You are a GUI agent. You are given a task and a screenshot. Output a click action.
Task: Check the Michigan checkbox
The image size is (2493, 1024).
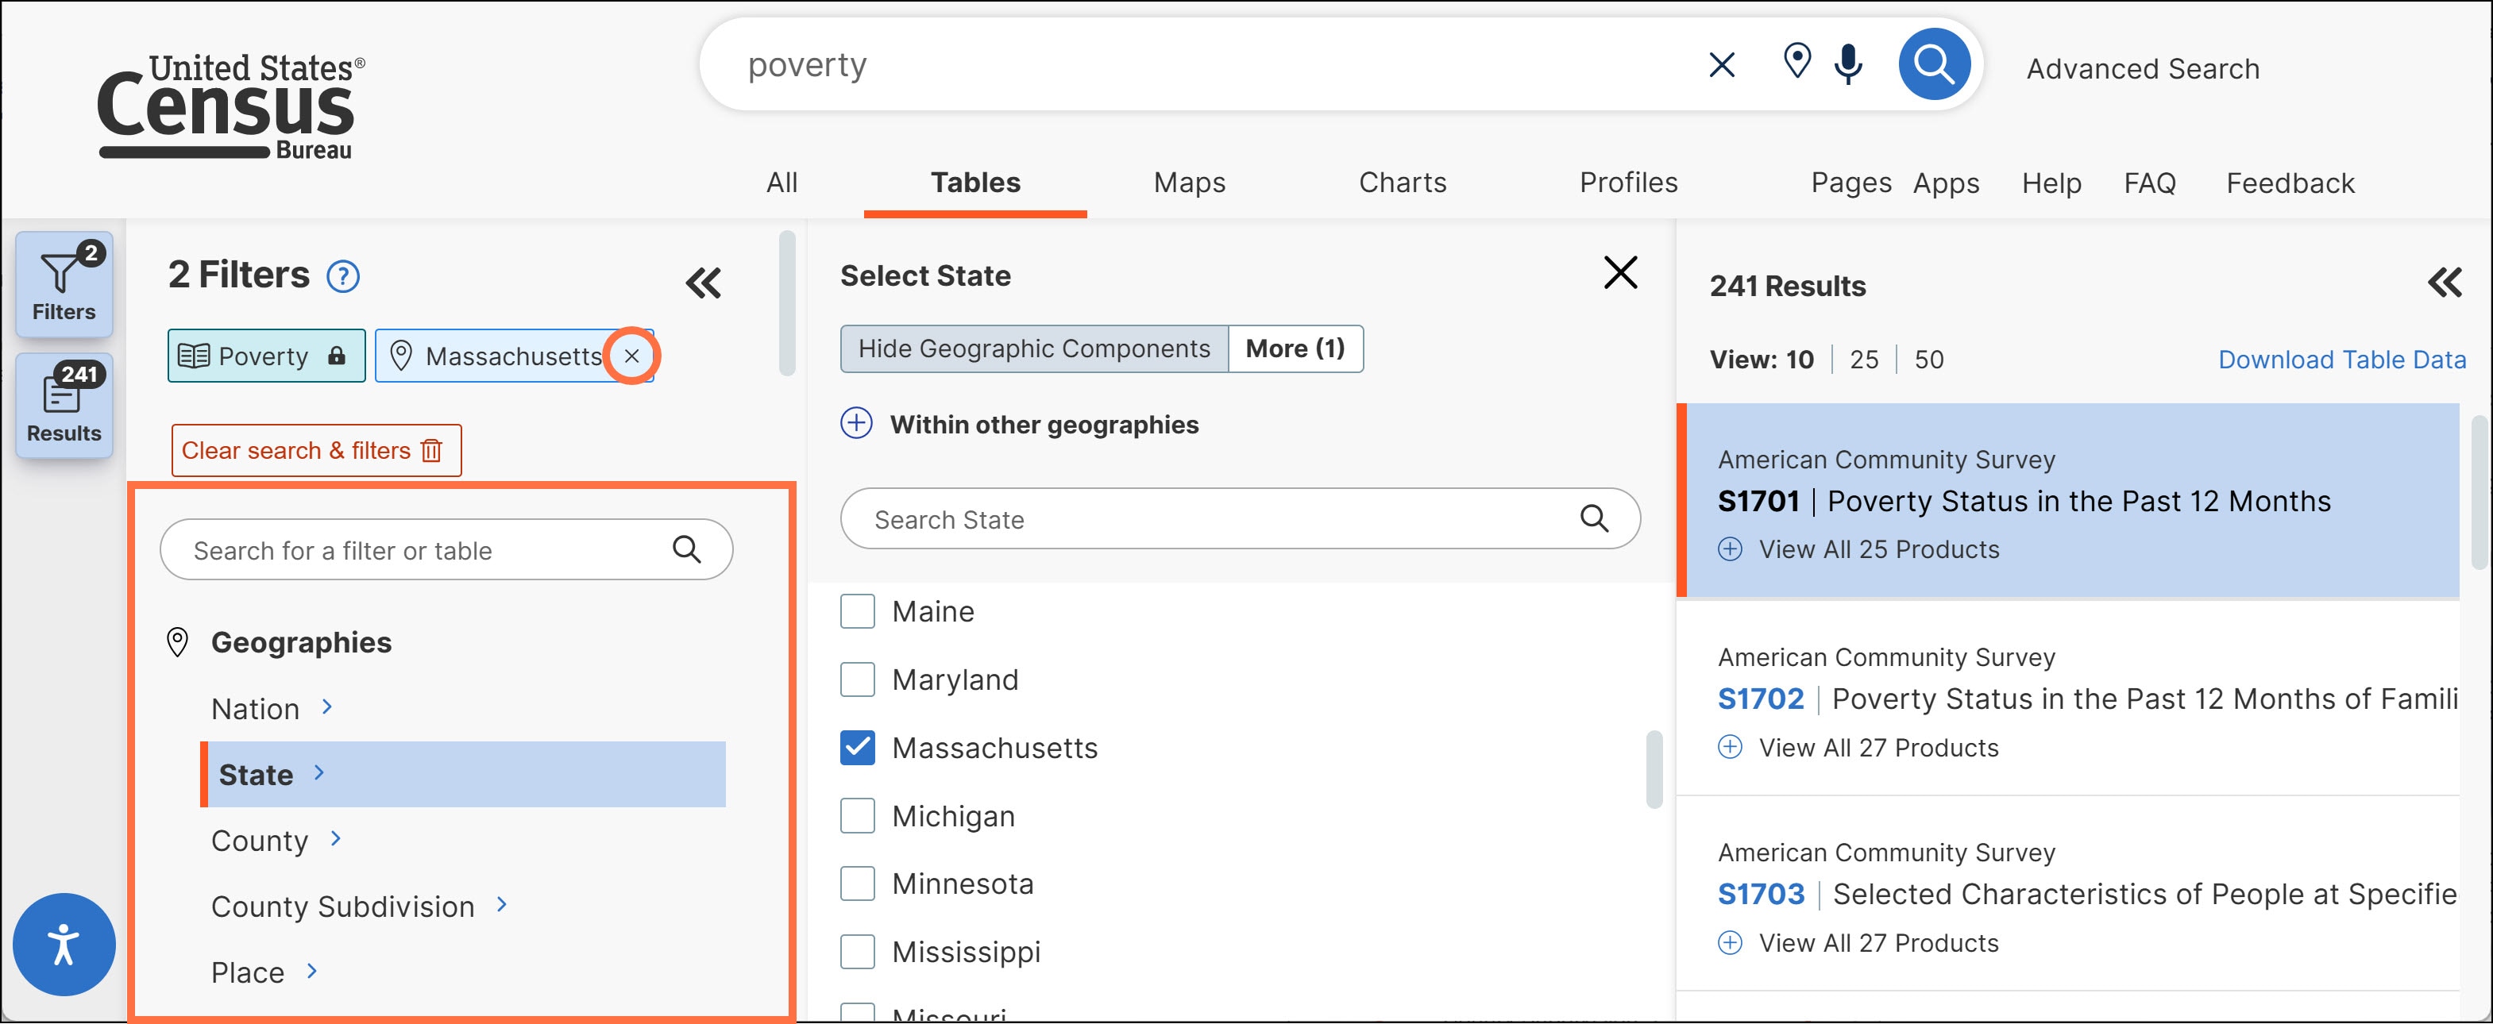coord(858,815)
